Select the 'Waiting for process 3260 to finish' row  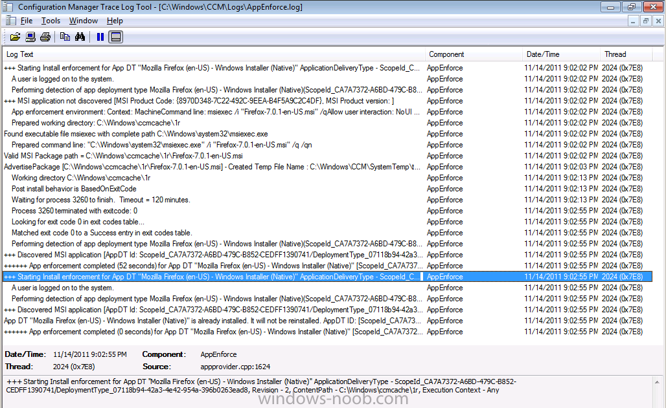pyautogui.click(x=327, y=200)
